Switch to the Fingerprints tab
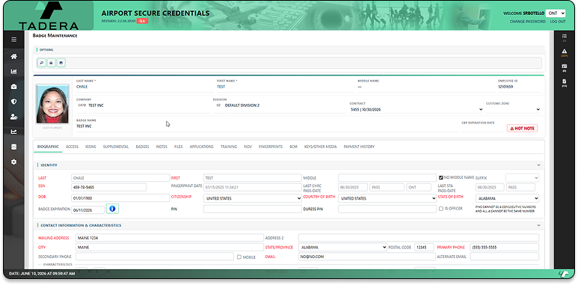 tap(271, 147)
